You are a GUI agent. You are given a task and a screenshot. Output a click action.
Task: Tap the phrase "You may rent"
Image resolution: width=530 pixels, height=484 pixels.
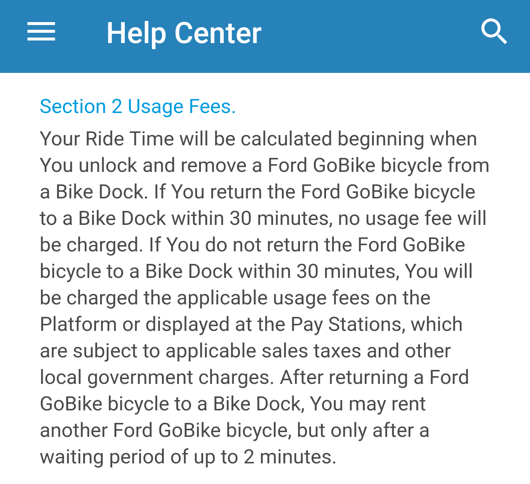click(x=367, y=404)
